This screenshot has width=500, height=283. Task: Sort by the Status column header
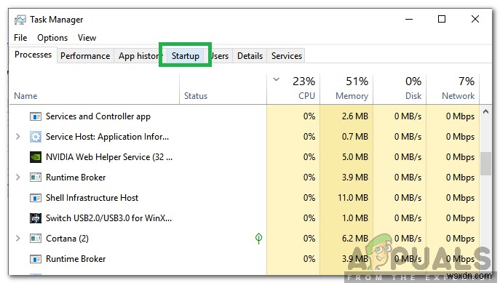223,89
